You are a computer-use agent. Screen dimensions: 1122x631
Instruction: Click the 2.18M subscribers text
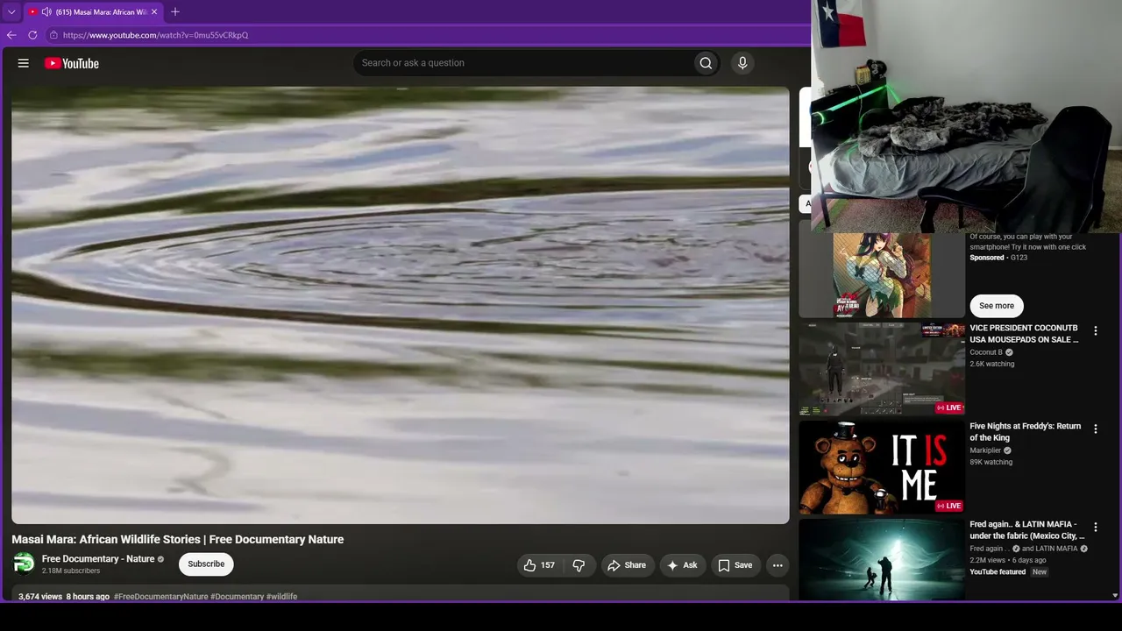[71, 571]
